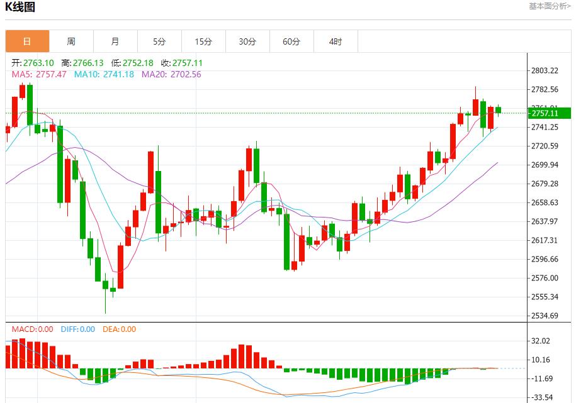The width and height of the screenshot is (576, 403).
Task: Click the 2803.22 price axis label
Action: tap(545, 70)
